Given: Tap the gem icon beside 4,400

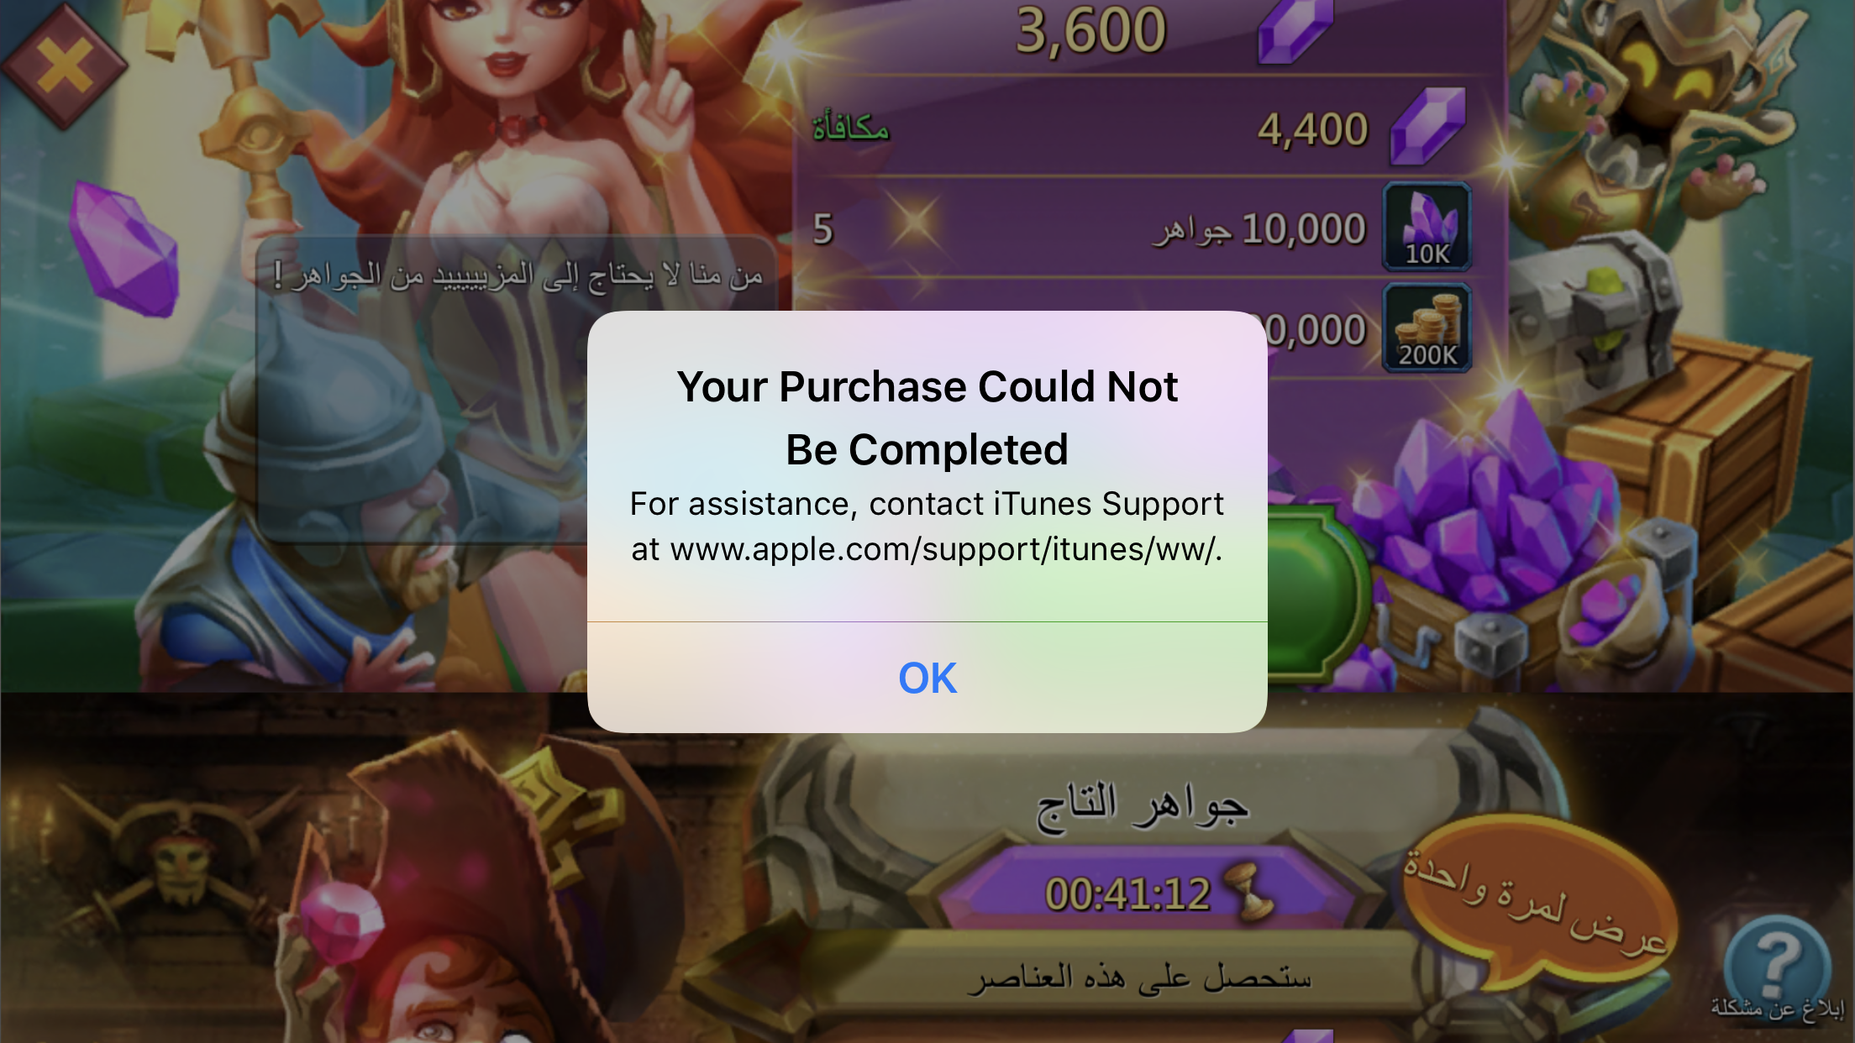Looking at the screenshot, I should click(x=1428, y=126).
